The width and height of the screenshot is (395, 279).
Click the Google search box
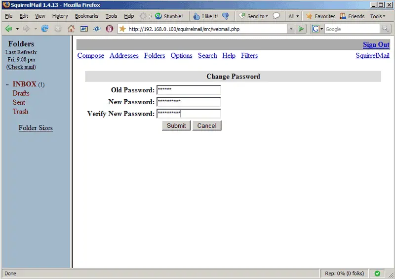click(352, 29)
